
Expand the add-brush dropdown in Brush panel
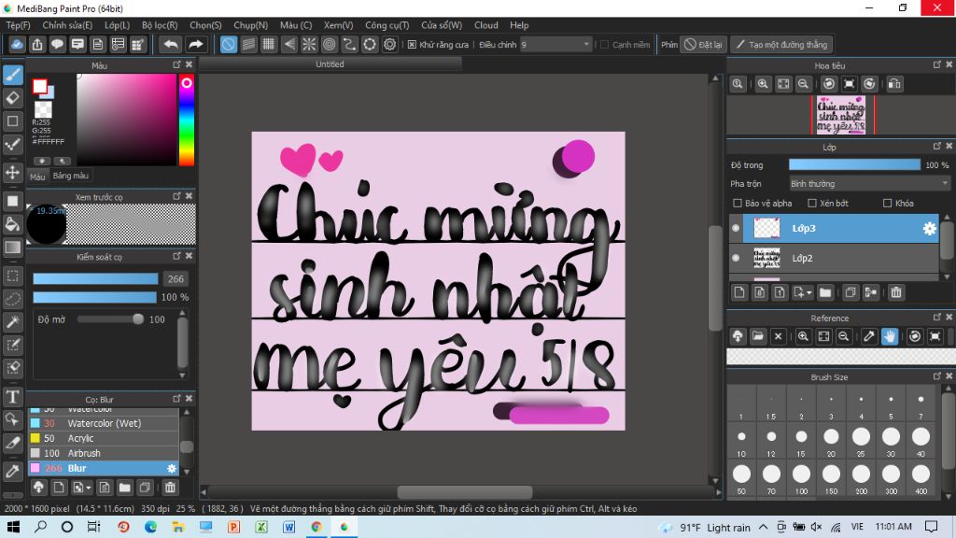pyautogui.click(x=89, y=488)
